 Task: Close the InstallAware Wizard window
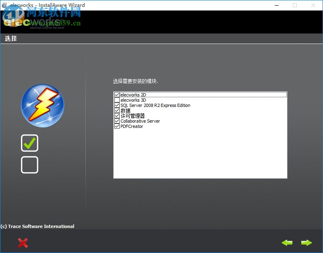click(313, 5)
